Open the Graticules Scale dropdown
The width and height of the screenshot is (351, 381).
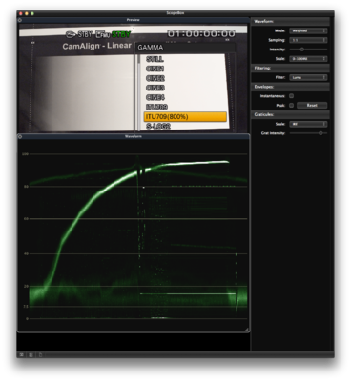[x=308, y=124]
